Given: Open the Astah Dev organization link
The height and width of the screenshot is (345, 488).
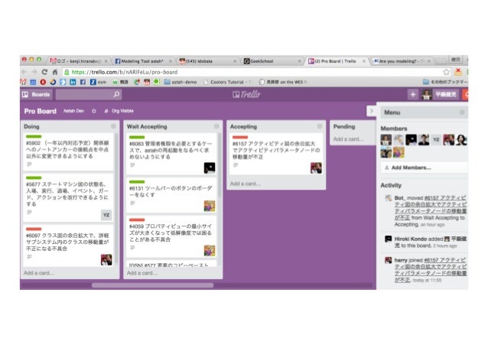Looking at the screenshot, I should pos(73,111).
